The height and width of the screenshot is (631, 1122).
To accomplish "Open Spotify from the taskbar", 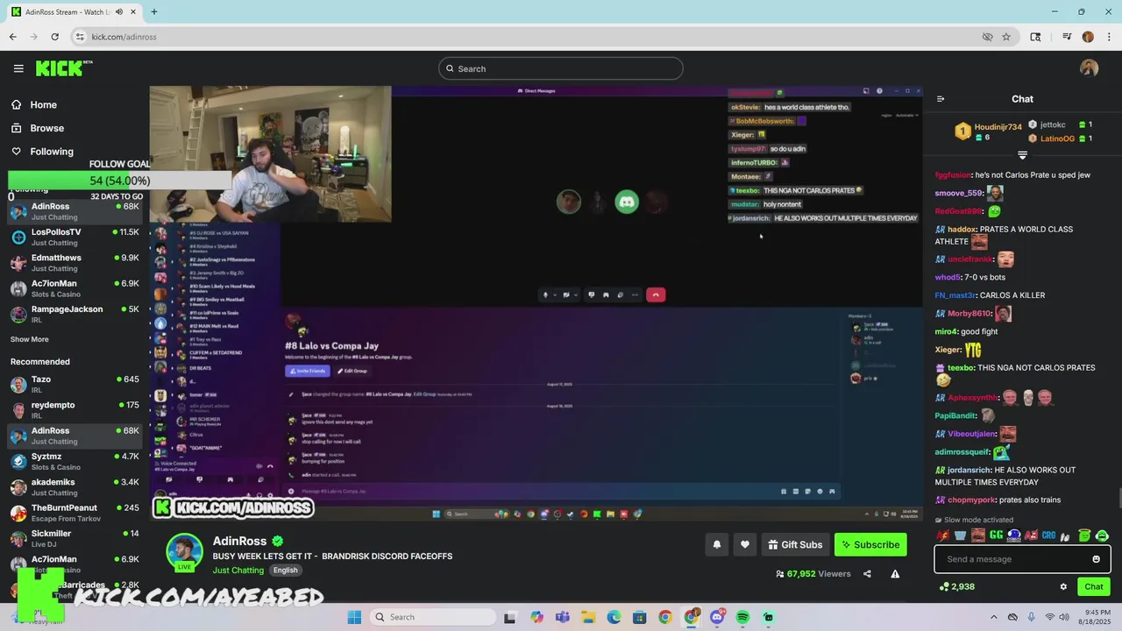I will [742, 617].
